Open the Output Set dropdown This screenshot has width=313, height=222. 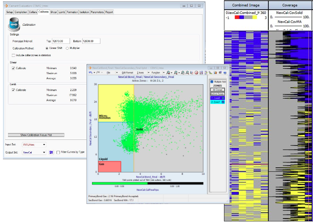pyautogui.click(x=44, y=152)
